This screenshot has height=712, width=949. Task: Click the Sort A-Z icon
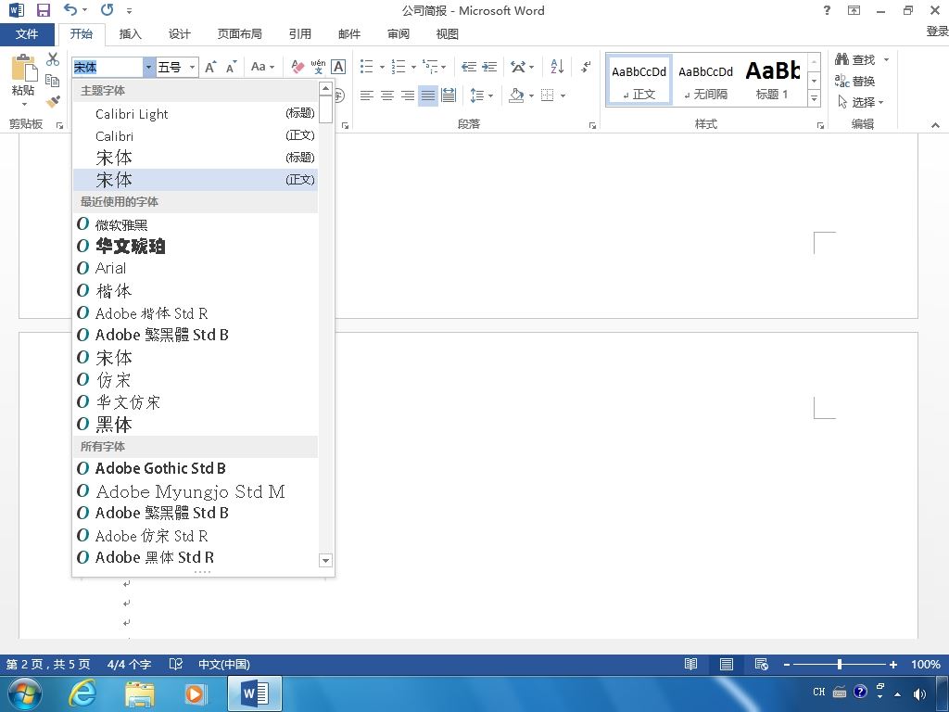[557, 67]
